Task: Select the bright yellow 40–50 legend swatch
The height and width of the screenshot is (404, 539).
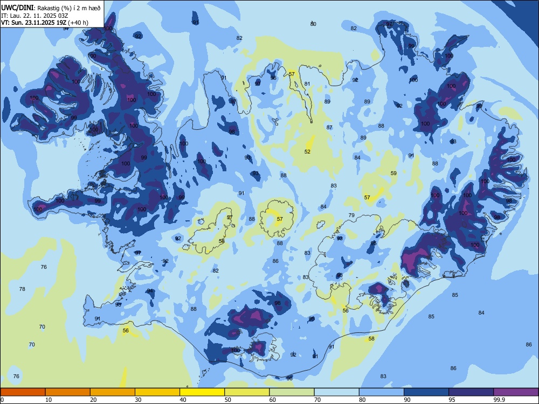Action: [202, 392]
